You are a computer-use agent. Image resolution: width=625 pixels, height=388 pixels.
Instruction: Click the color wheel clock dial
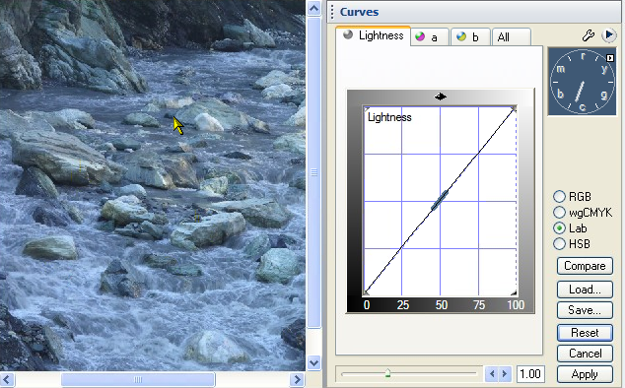click(582, 82)
